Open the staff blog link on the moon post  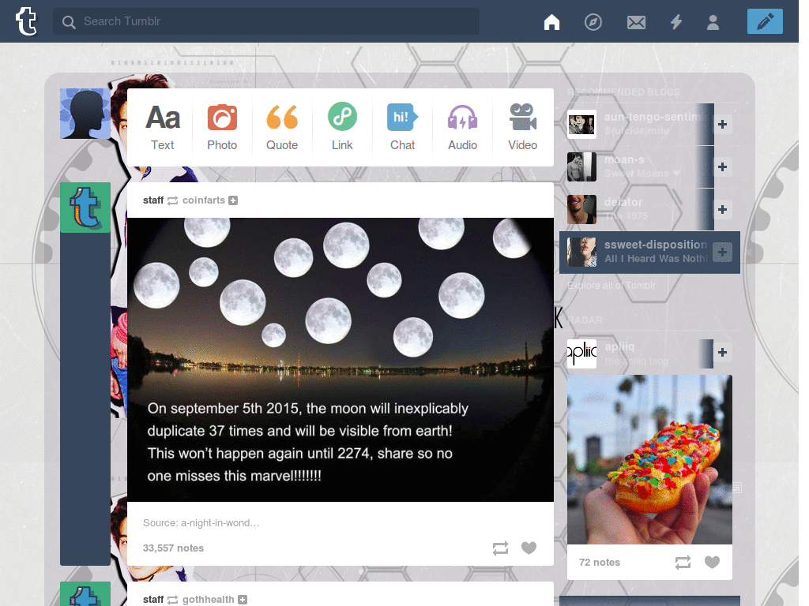[x=153, y=200]
